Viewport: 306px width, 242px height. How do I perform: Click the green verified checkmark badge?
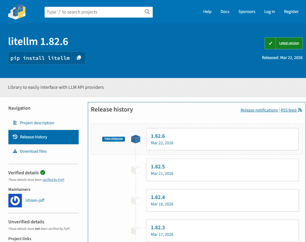coord(43,172)
